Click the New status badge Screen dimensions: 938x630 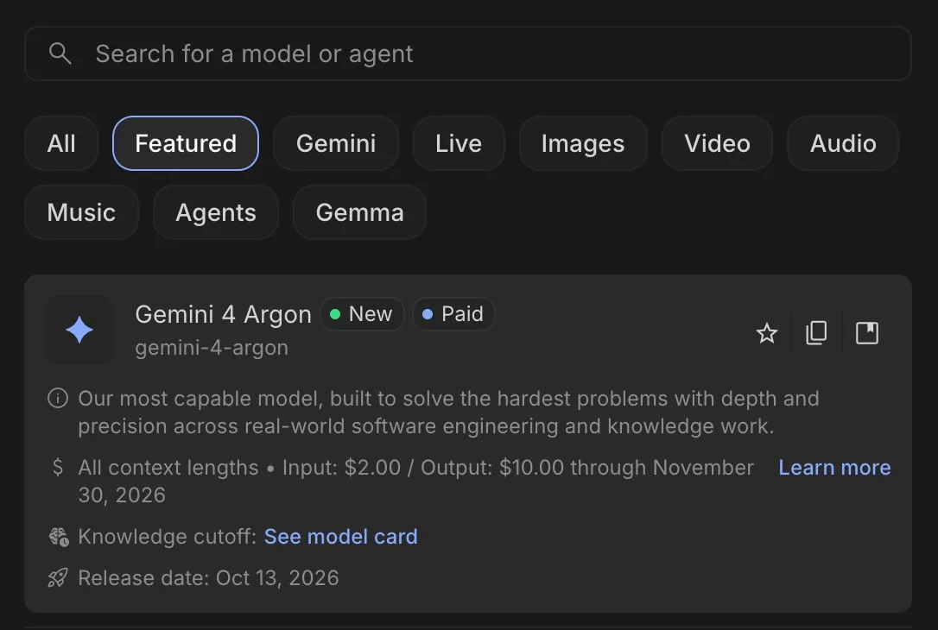362,314
